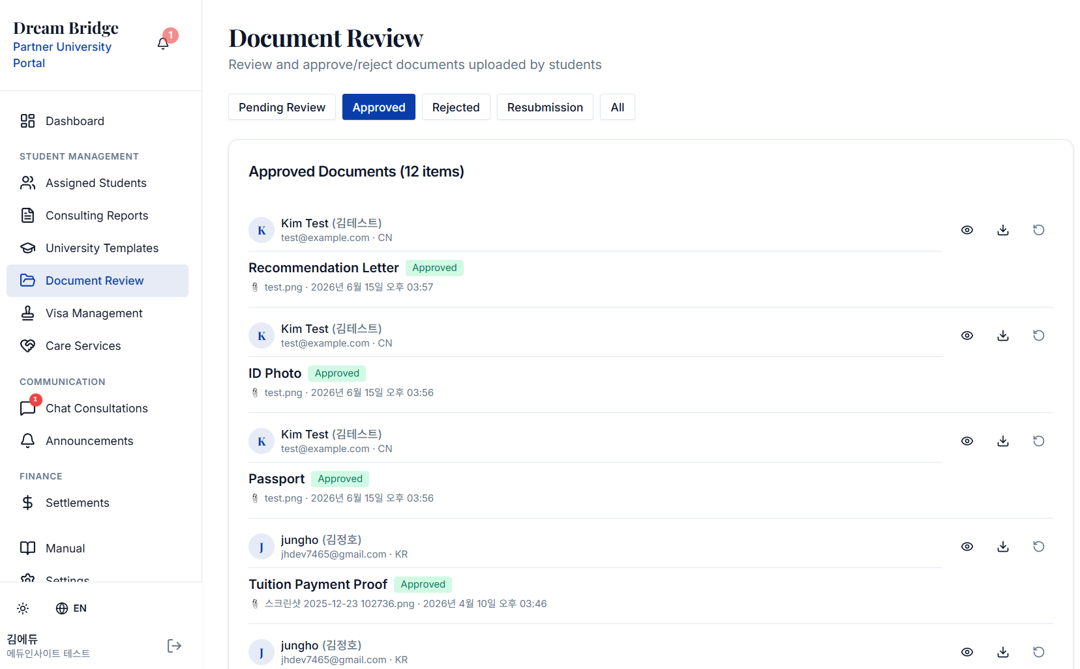Image resolution: width=1080 pixels, height=669 pixels.
Task: Click the Care Services heart icon
Action: (27, 346)
